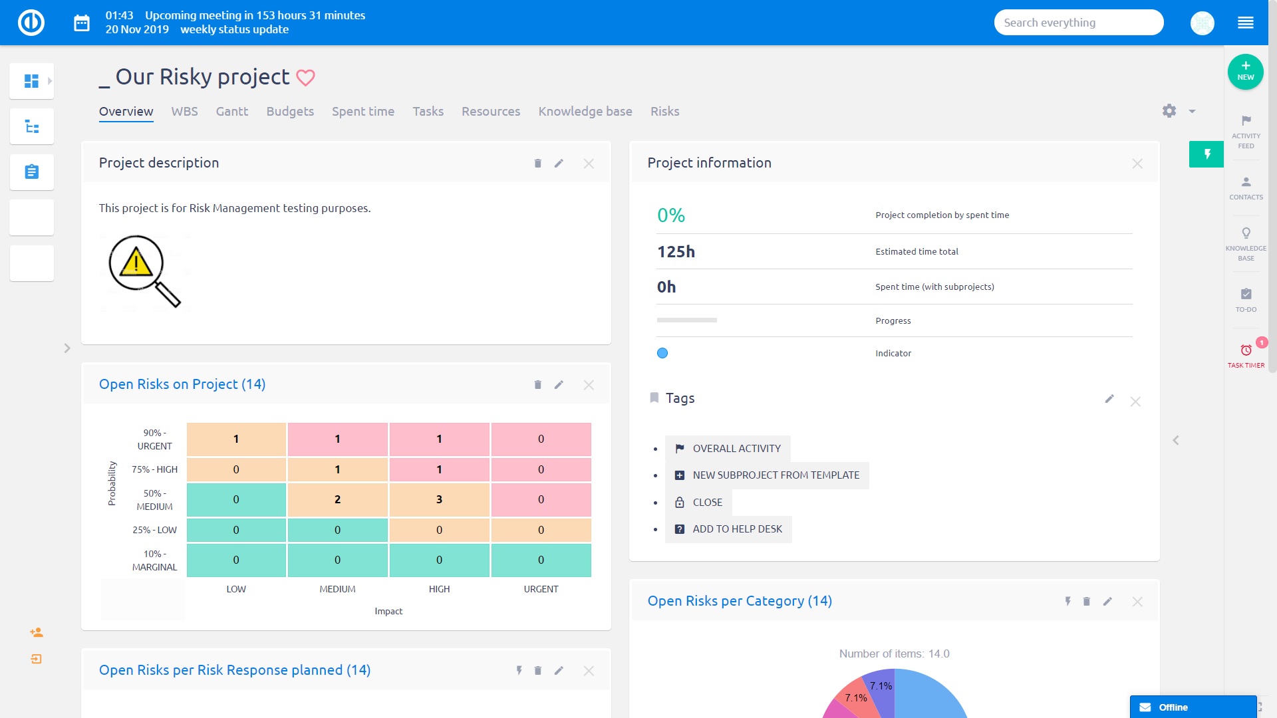The width and height of the screenshot is (1277, 718).
Task: Close the Open Risks per Category module
Action: 1137,602
